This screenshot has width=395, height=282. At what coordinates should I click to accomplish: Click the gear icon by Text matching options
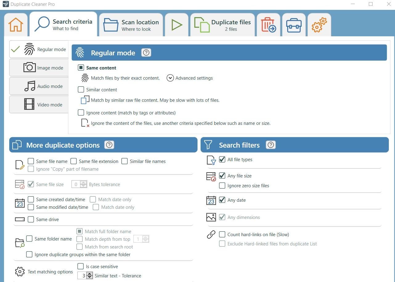[20, 272]
